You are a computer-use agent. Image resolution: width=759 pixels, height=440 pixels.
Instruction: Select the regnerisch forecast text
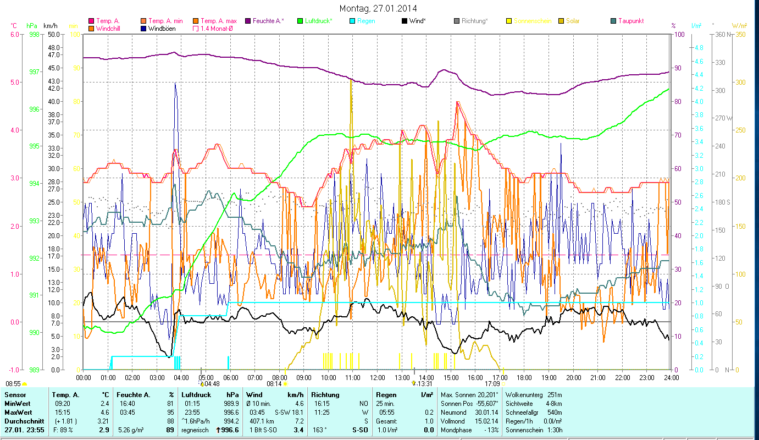196,430
